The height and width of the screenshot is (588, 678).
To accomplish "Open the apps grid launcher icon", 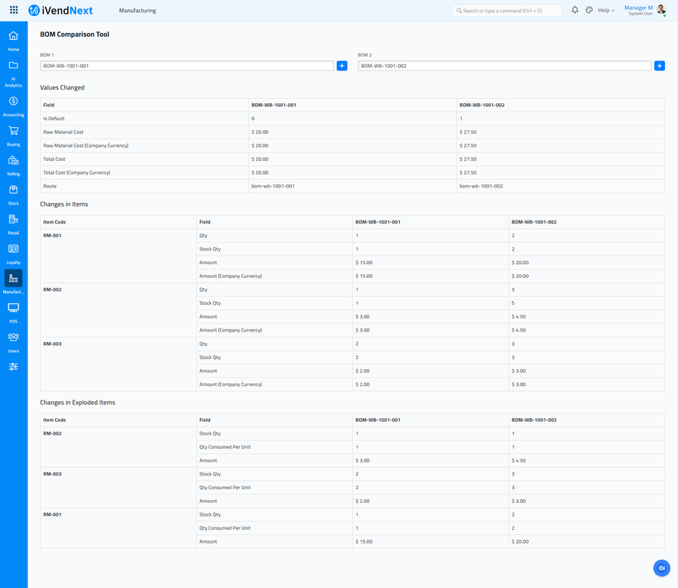I will coord(13,10).
